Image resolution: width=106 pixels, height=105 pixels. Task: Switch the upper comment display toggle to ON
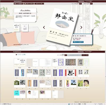[x=78, y=4]
